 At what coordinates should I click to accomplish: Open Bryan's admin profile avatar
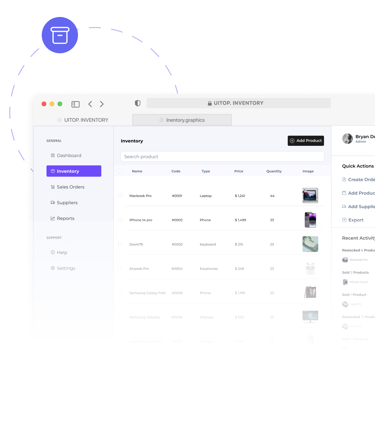347,139
